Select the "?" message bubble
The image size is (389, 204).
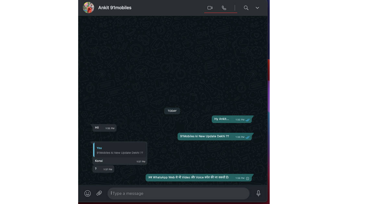pyautogui.click(x=96, y=169)
